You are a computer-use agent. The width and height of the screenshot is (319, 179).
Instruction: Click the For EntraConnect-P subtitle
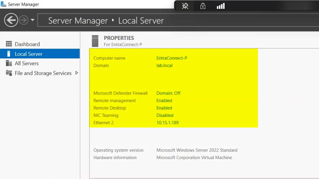click(x=123, y=45)
